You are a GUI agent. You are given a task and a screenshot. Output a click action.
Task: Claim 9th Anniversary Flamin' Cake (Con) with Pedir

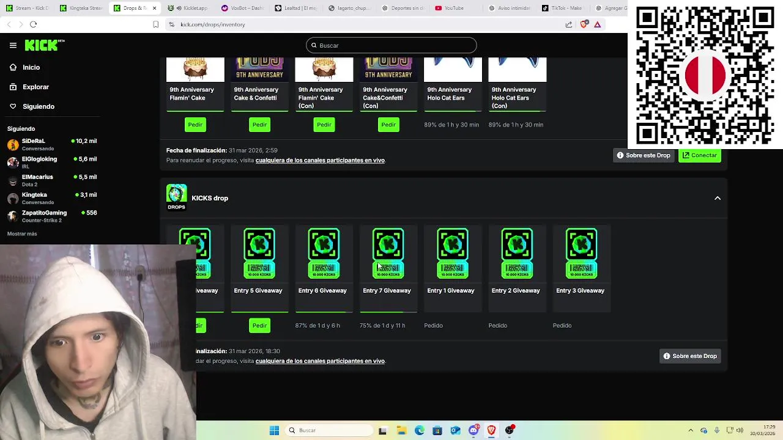pos(324,125)
